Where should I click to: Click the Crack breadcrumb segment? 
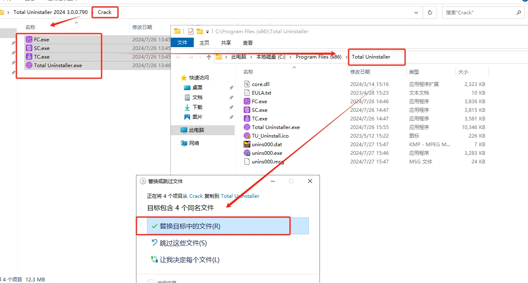(104, 12)
